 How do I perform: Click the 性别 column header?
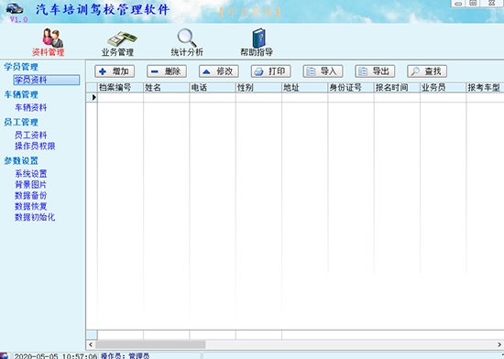258,88
